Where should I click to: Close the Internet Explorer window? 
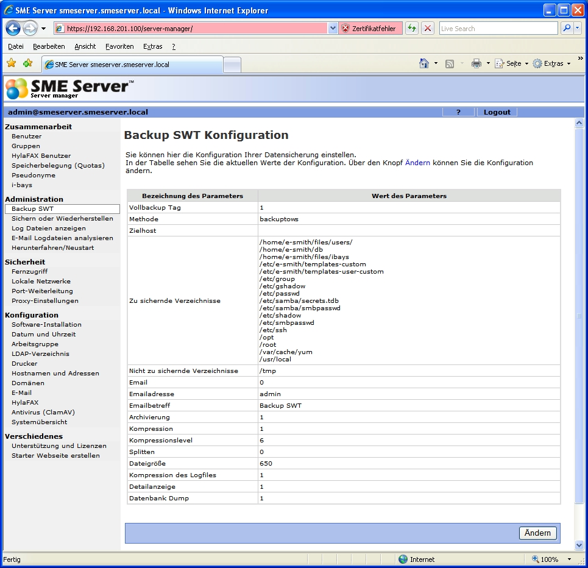pos(578,10)
